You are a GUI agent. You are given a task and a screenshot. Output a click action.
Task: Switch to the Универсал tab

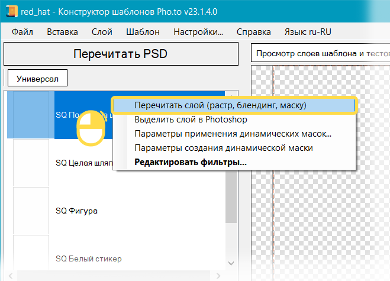tap(37, 78)
